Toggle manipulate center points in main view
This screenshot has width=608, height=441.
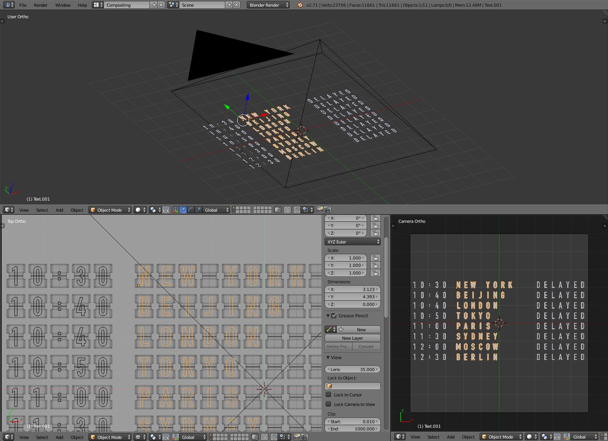[x=166, y=210]
